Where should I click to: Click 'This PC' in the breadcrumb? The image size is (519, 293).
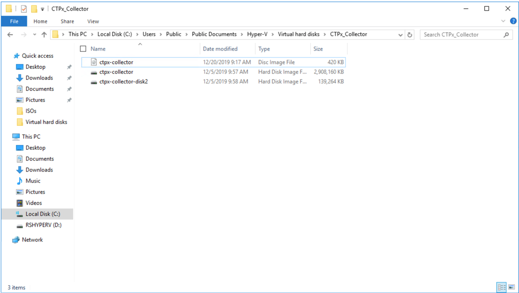tap(77, 34)
